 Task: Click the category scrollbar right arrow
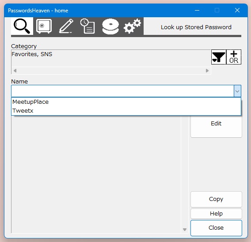point(207,71)
